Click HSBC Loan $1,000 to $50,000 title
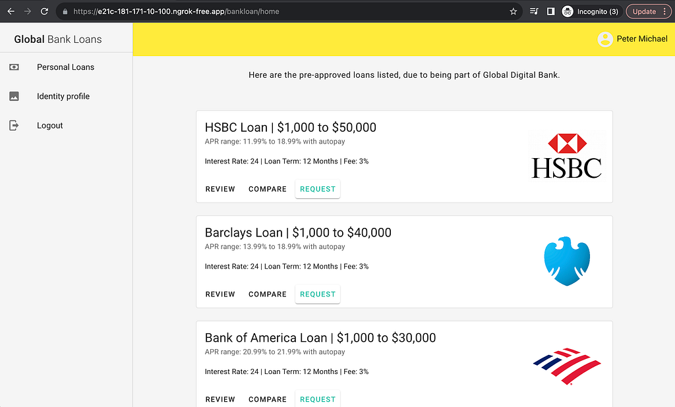Viewport: 675px width, 407px height. pyautogui.click(x=291, y=127)
